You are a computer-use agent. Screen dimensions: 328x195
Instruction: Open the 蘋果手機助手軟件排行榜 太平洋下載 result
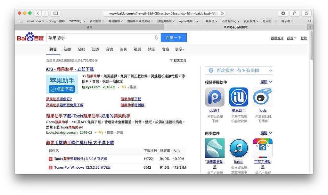80,142
